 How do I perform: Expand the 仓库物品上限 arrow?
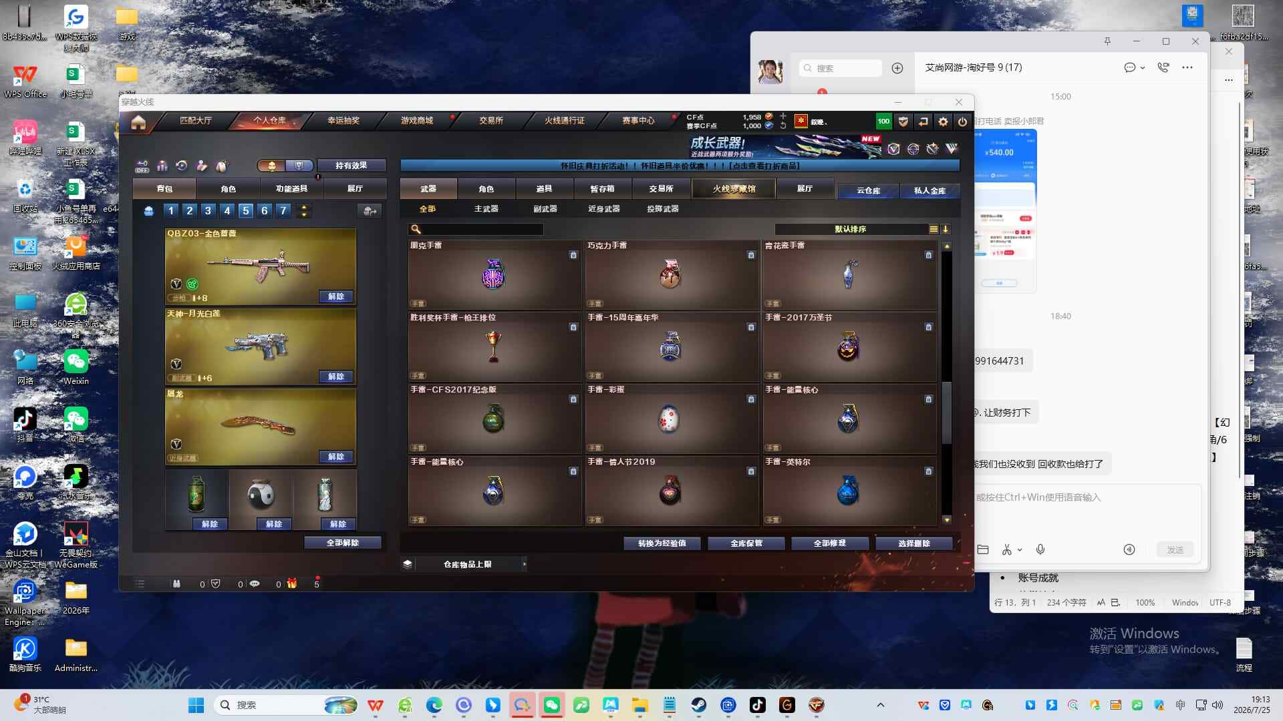tap(524, 564)
